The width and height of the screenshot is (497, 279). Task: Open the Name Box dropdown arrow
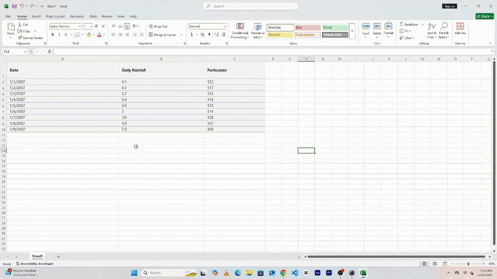(25, 51)
